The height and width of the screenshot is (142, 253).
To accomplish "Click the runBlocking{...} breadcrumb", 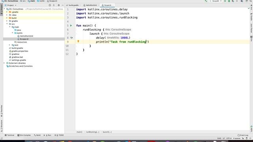I will [x=93, y=132].
